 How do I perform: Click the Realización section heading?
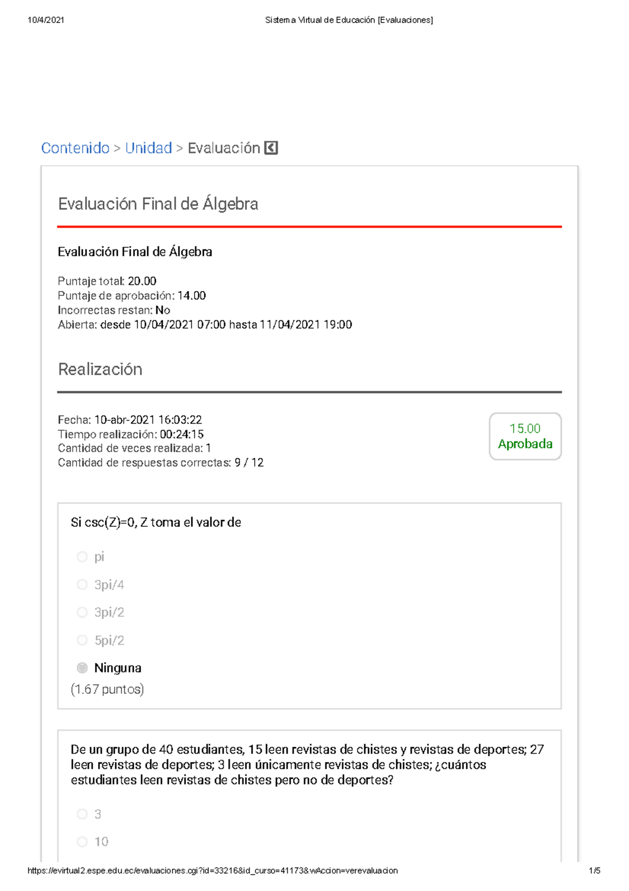pyautogui.click(x=100, y=369)
